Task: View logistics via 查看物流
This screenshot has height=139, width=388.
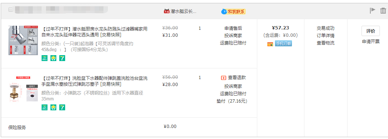Action: tap(325, 43)
